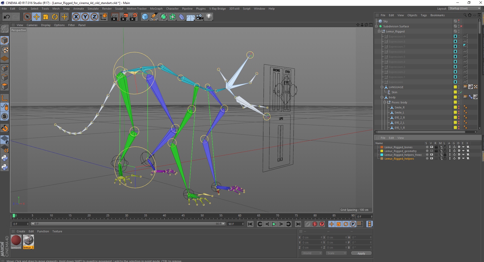
Task: Open the Scale mode dropdown
Action: click(x=336, y=253)
